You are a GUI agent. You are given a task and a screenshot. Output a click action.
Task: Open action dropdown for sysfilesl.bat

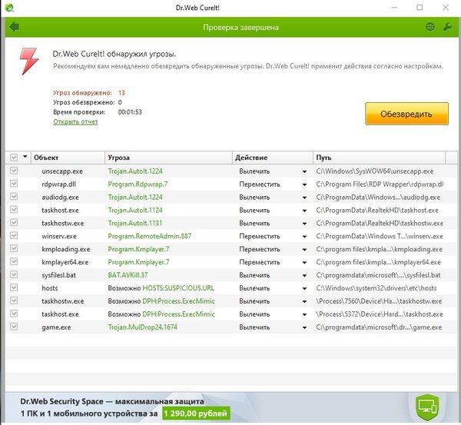click(304, 276)
